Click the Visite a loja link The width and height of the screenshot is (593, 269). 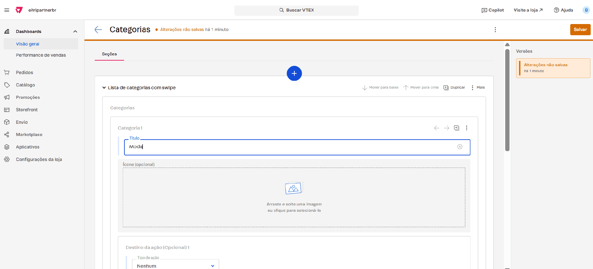pyautogui.click(x=528, y=10)
